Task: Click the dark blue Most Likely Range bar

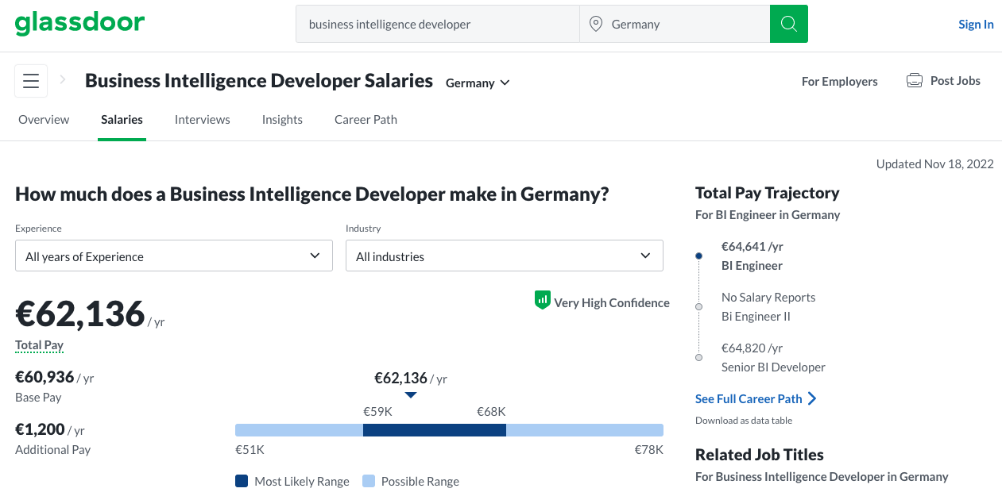Action: (435, 430)
